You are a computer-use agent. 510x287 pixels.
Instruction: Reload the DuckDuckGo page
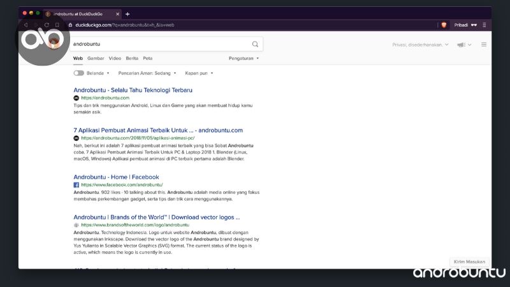(x=47, y=25)
